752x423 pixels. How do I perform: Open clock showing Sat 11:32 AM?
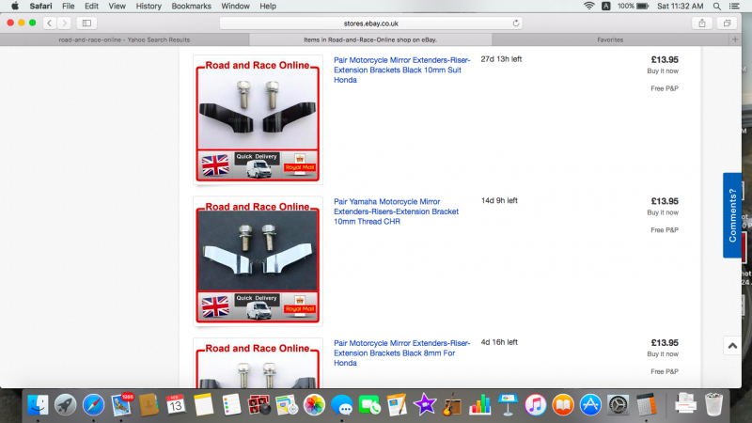(680, 7)
